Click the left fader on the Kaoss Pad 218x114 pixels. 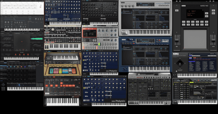pyautogui.click(x=177, y=39)
